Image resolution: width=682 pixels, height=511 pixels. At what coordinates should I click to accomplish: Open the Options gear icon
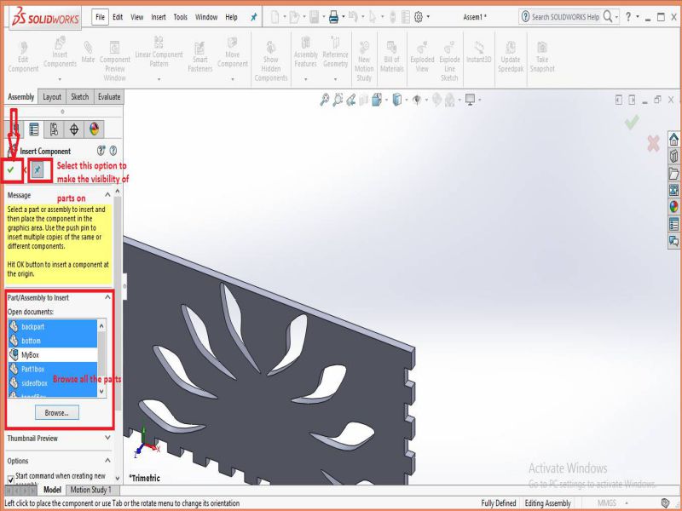pos(419,17)
